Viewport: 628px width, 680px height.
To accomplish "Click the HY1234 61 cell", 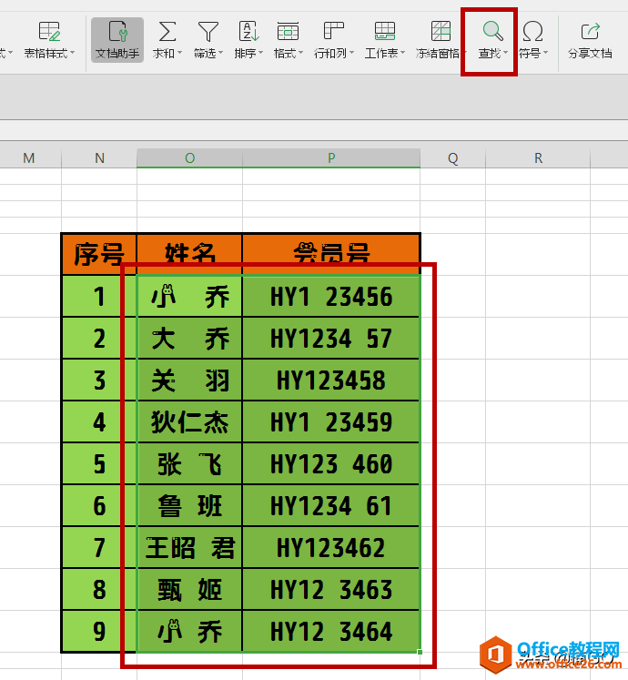I will 331,505.
